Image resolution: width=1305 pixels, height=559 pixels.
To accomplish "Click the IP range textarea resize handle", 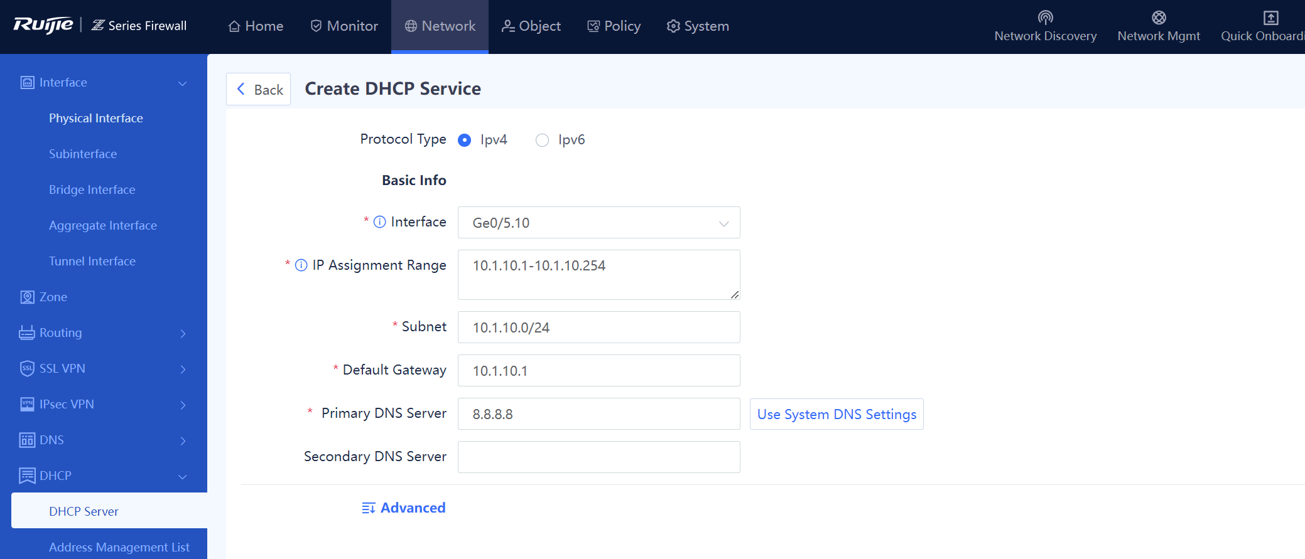I will tap(735, 294).
